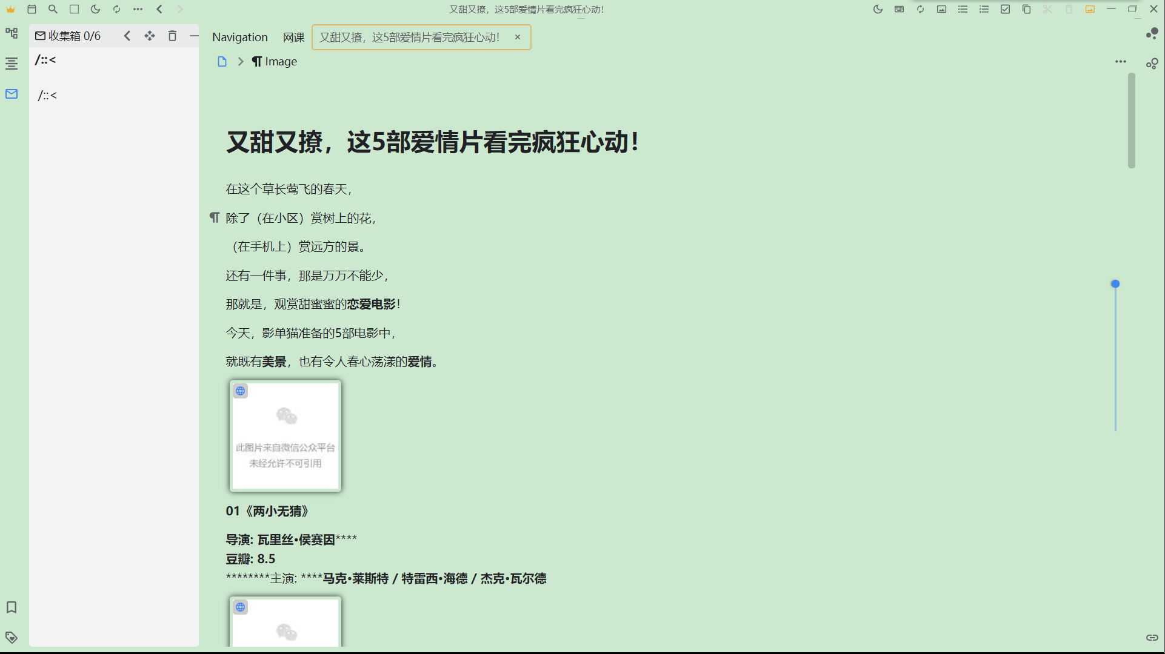
Task: Click the move icon in the inbox panel
Action: (x=150, y=36)
